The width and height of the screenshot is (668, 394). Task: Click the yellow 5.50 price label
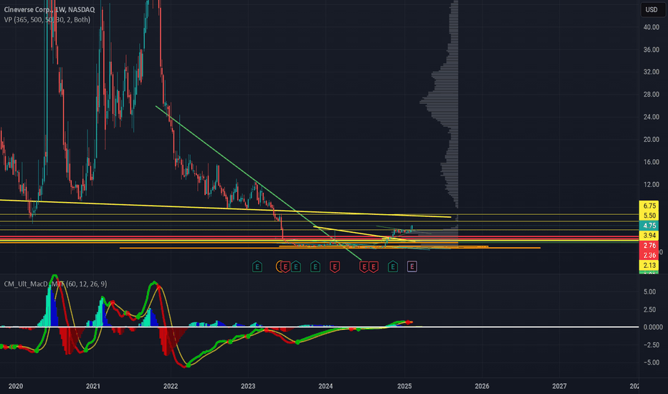(649, 216)
